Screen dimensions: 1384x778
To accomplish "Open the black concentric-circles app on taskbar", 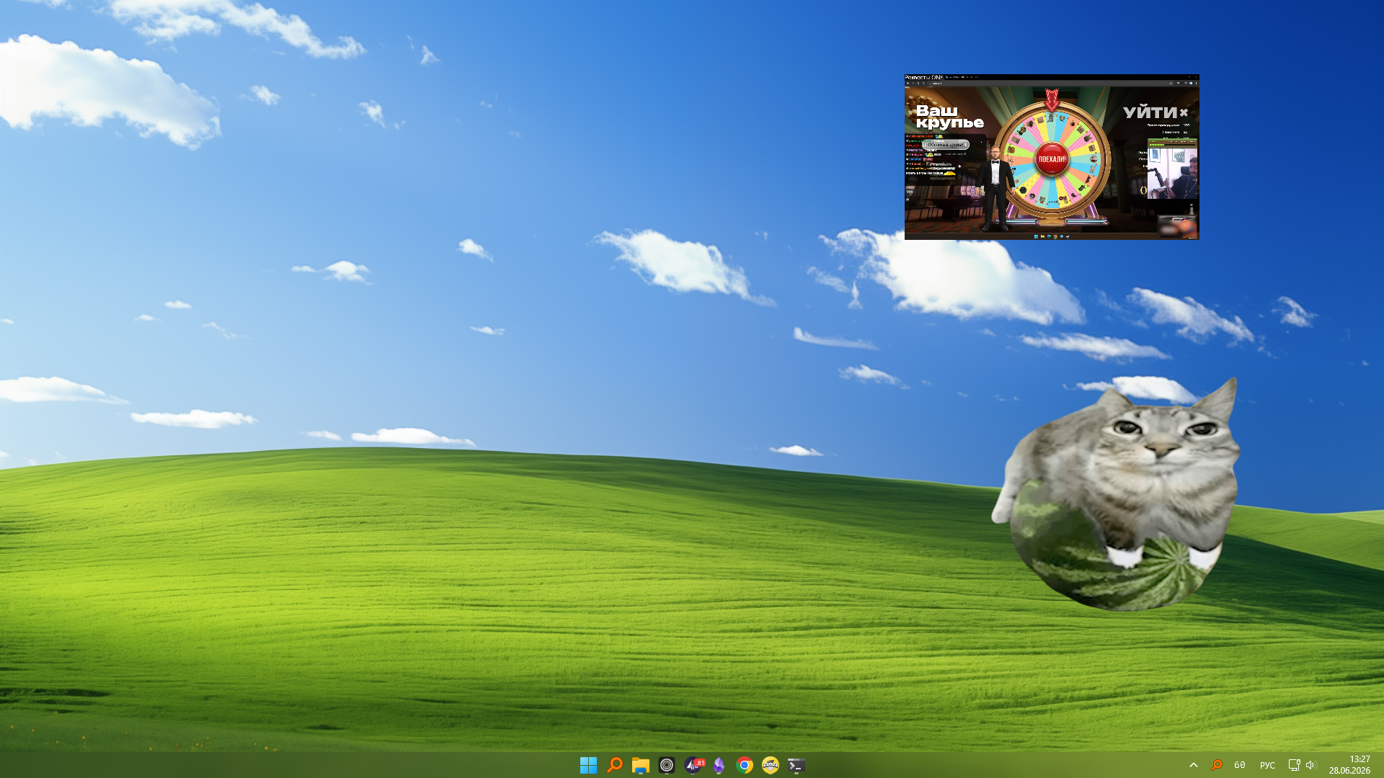I will pyautogui.click(x=667, y=765).
